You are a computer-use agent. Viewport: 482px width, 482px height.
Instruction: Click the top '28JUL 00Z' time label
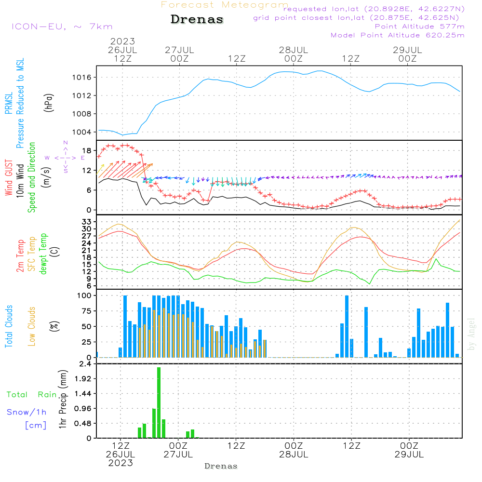click(294, 54)
